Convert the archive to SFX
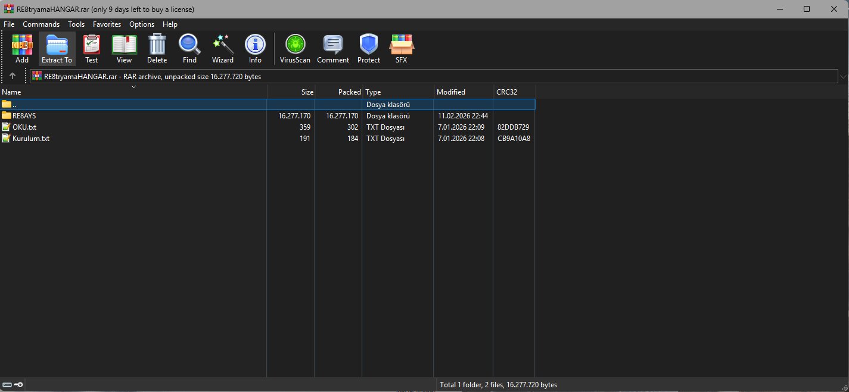849x392 pixels. (x=401, y=48)
